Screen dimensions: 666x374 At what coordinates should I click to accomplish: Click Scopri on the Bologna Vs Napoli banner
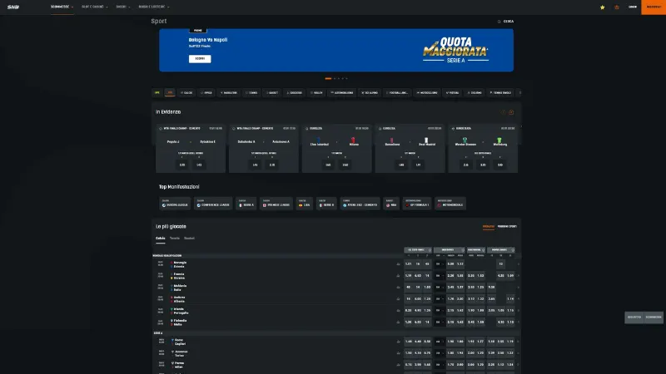(200, 58)
